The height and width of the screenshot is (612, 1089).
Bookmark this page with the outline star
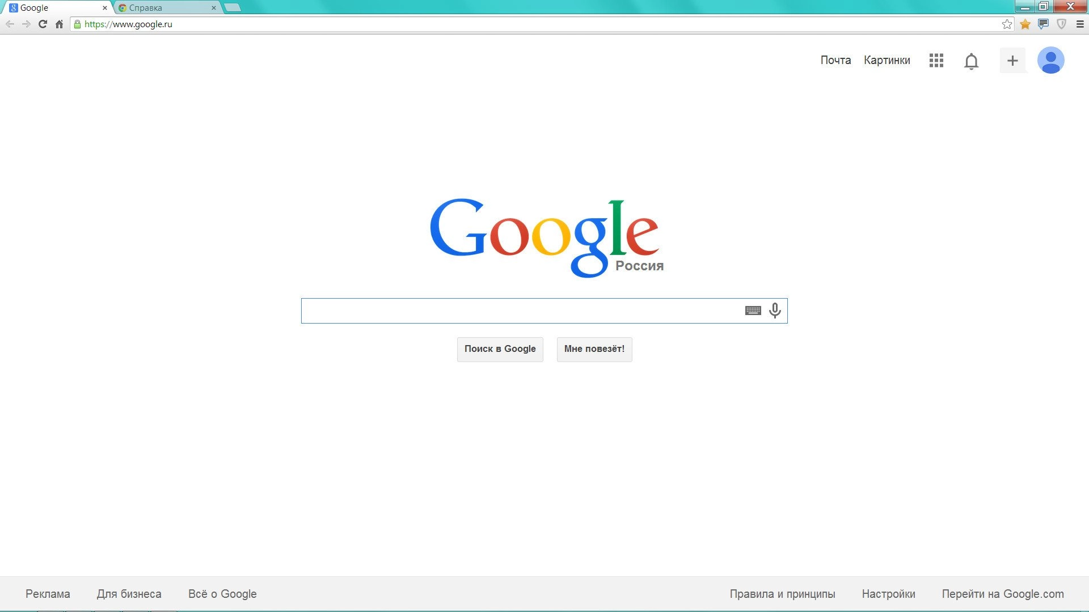pyautogui.click(x=1007, y=24)
